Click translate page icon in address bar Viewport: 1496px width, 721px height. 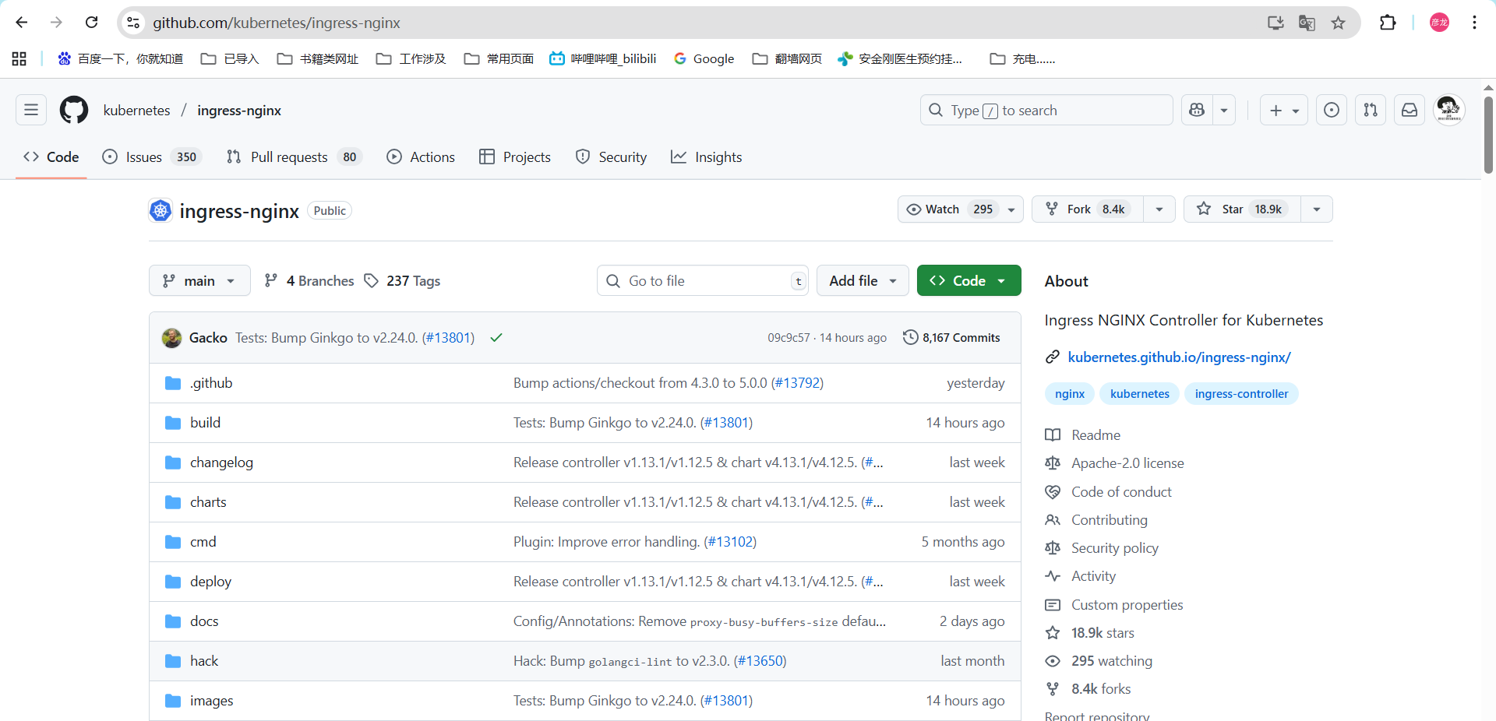[x=1307, y=23]
